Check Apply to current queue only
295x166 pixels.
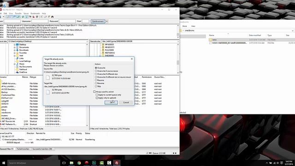[97, 95]
